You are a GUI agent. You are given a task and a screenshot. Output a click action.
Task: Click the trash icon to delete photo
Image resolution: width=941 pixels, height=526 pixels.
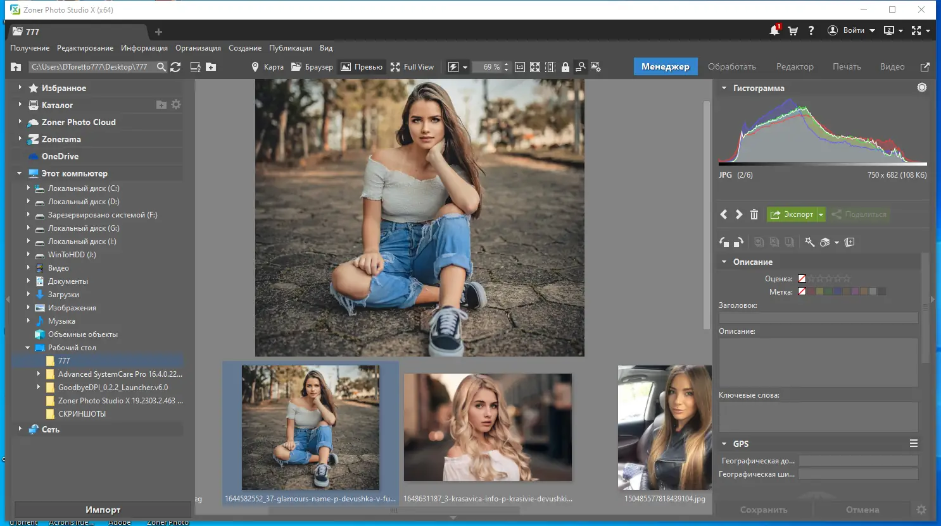pos(754,214)
